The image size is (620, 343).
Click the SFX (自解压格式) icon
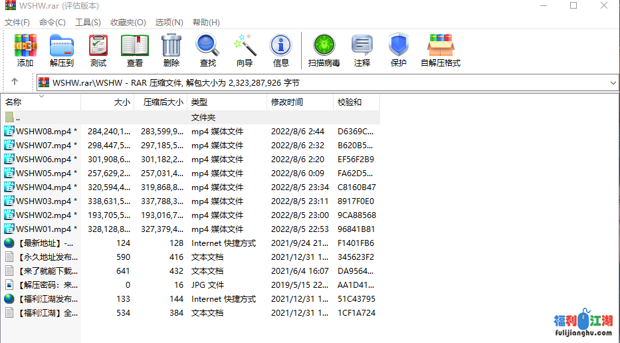coord(440,50)
